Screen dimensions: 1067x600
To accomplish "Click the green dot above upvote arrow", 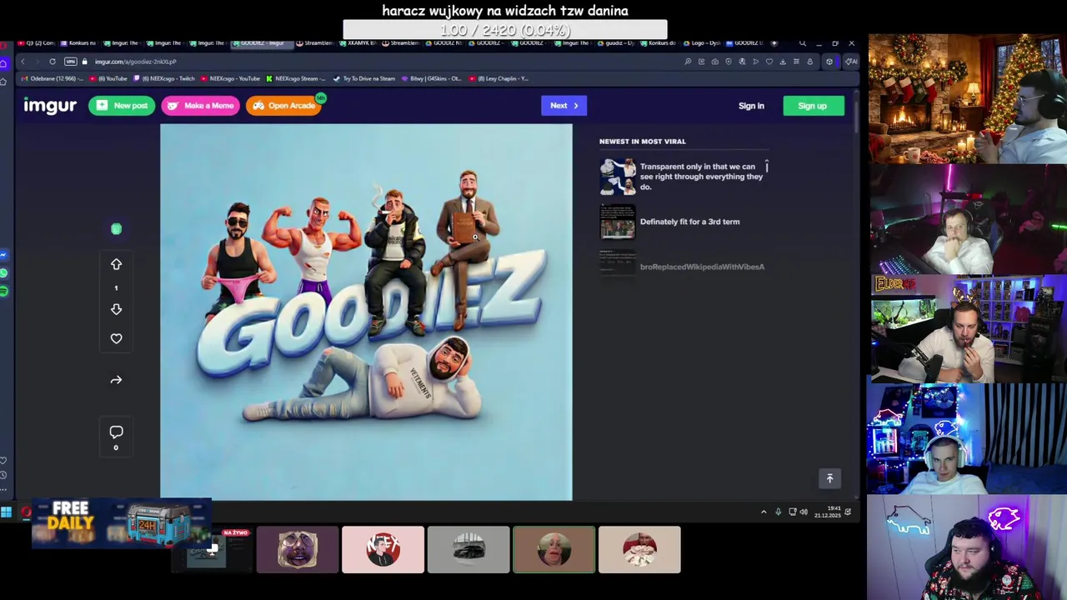I will (116, 229).
